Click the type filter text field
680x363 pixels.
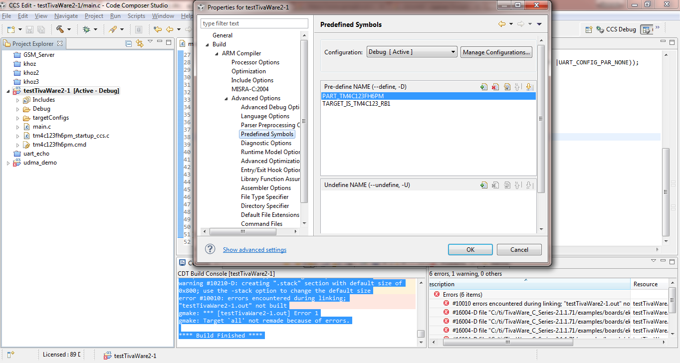[x=254, y=23]
